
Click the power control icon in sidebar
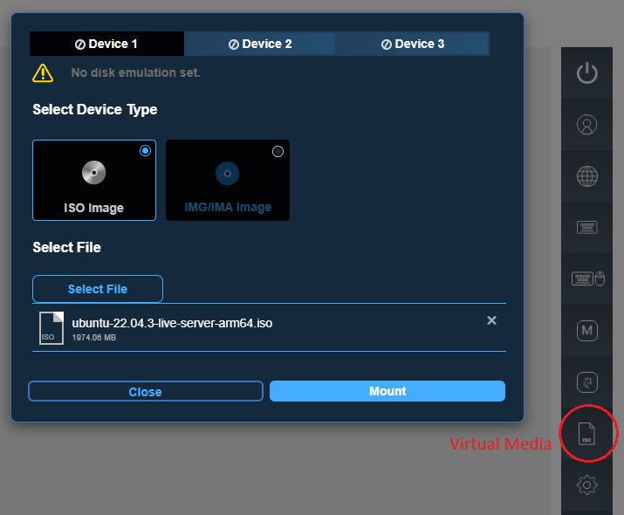pos(587,72)
